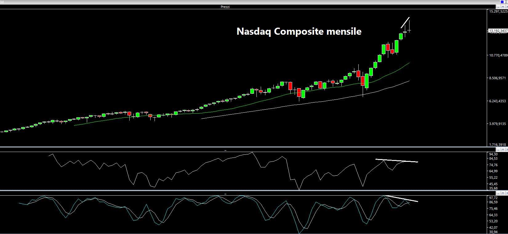
Task: Click the 86,59 stochastic axis label
Action: 493,202
